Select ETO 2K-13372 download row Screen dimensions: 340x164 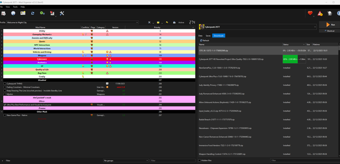[x=268, y=50]
